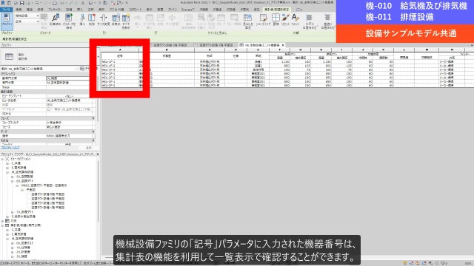
Task: Collapse the 60_空調ダクト tree node
Action: pyautogui.click(x=13, y=181)
